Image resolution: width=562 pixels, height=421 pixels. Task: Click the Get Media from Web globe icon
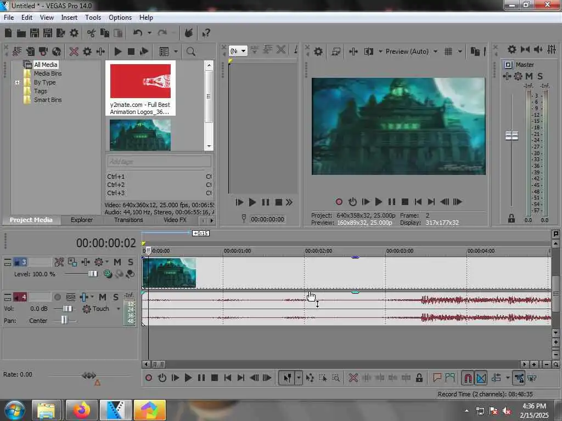click(x=57, y=52)
